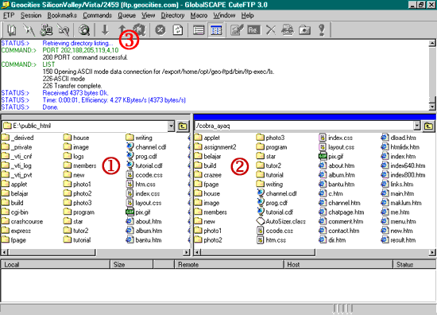Select ccode.css in local pane
437x315 pixels.
145,175
